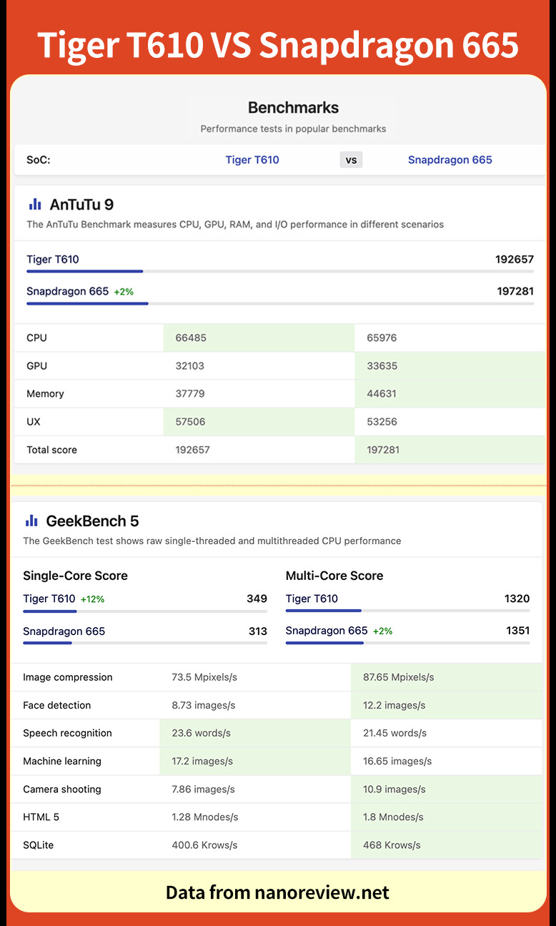Click the Camera shooting row label
The image size is (556, 926).
click(62, 789)
